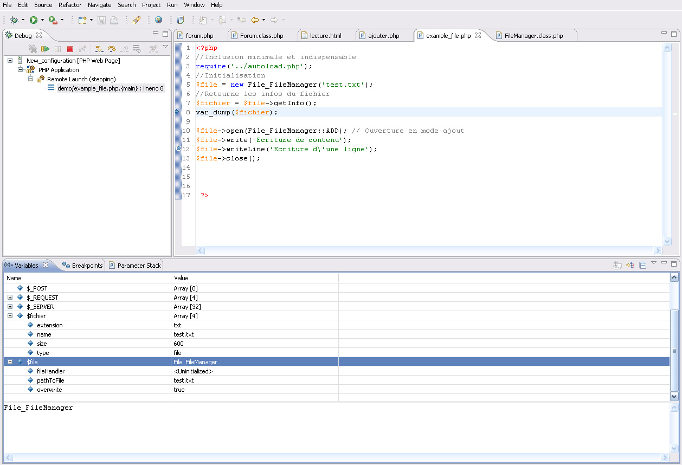The image size is (682, 465).
Task: Toggle breakpoint marker on line 12
Action: 178,149
